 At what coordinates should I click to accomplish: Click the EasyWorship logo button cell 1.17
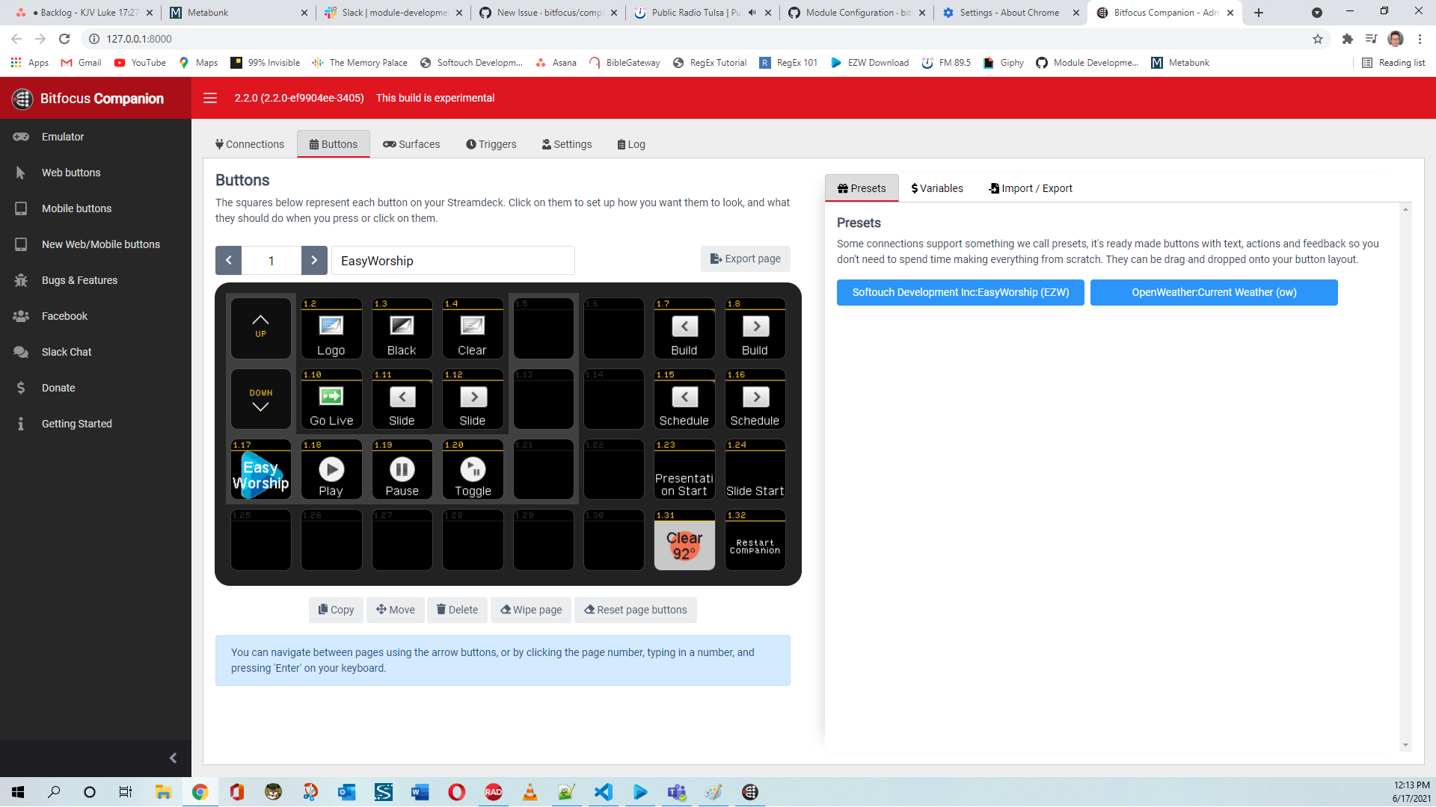click(260, 469)
